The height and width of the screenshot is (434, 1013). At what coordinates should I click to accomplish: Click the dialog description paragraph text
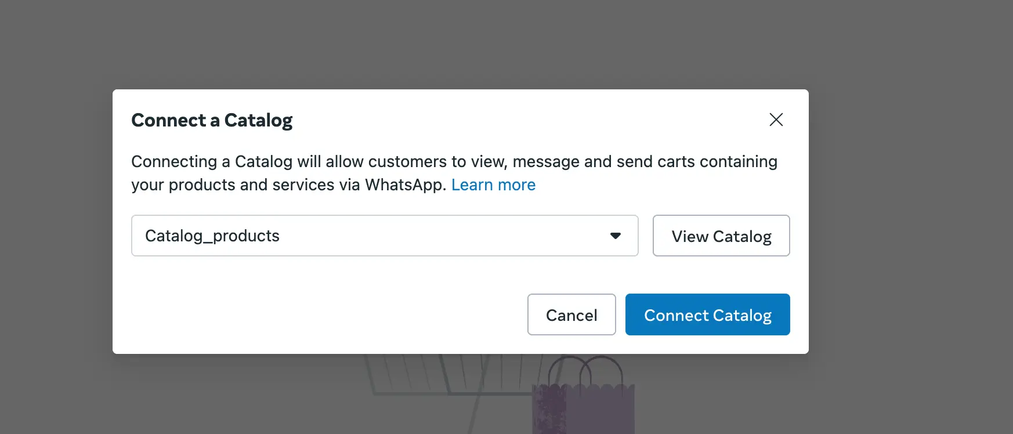pos(406,162)
